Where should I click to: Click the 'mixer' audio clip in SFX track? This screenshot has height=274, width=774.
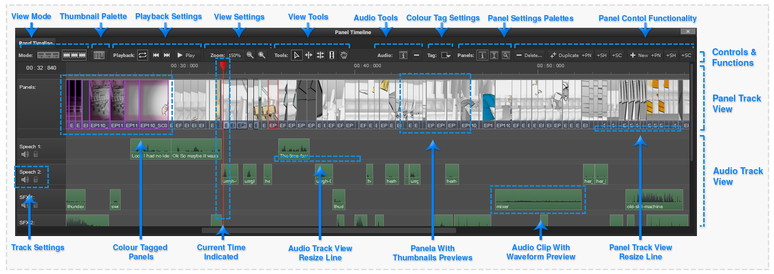(538, 200)
